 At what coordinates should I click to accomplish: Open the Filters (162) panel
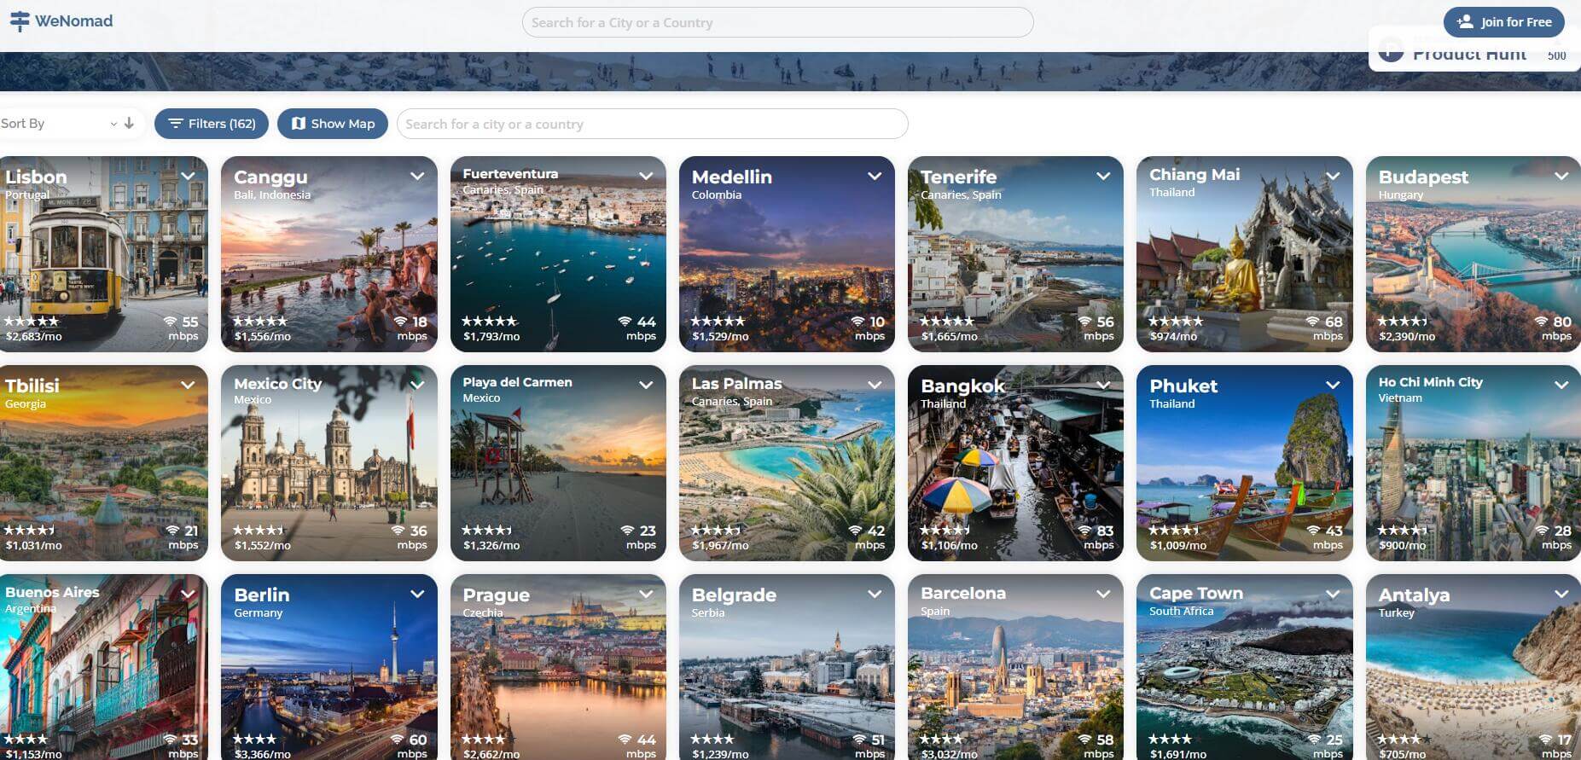point(212,124)
